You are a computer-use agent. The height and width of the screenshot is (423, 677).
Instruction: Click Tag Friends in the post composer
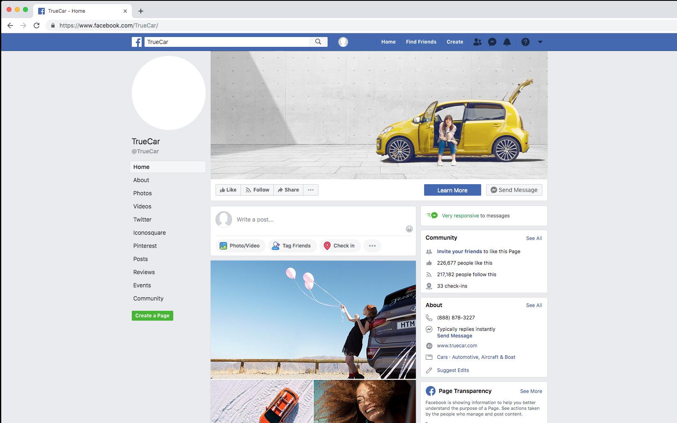click(x=292, y=246)
